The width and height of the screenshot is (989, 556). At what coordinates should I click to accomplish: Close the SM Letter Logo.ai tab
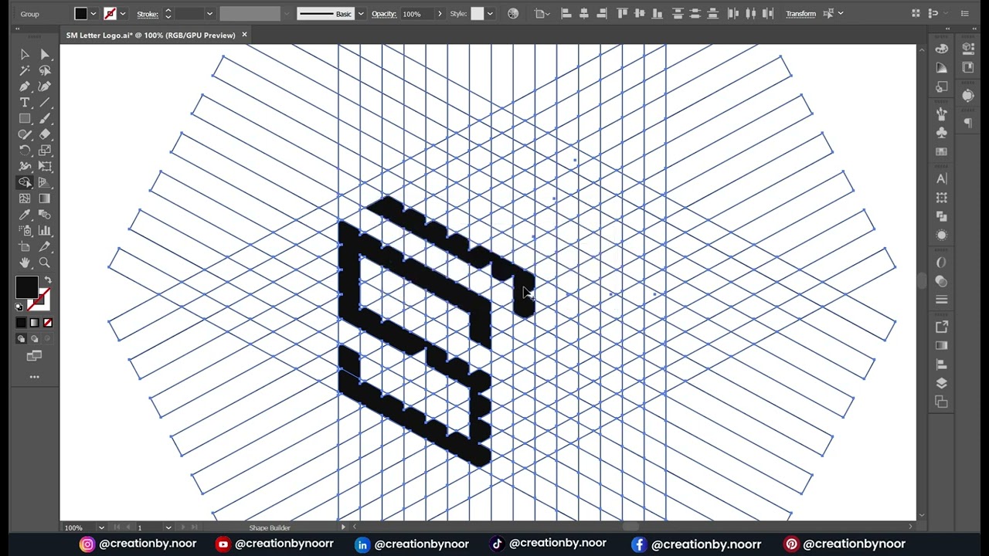244,35
